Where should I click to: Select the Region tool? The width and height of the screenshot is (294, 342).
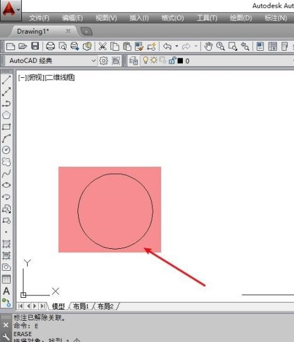tap(6, 267)
